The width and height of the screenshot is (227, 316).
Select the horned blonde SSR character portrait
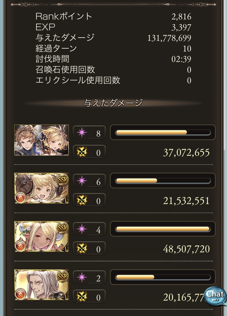coord(41,188)
